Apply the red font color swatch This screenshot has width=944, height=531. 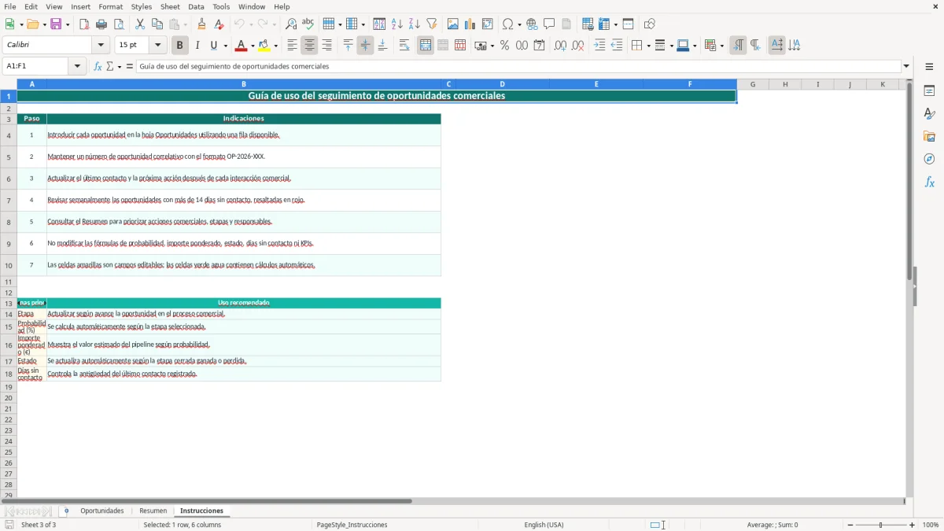pos(242,46)
